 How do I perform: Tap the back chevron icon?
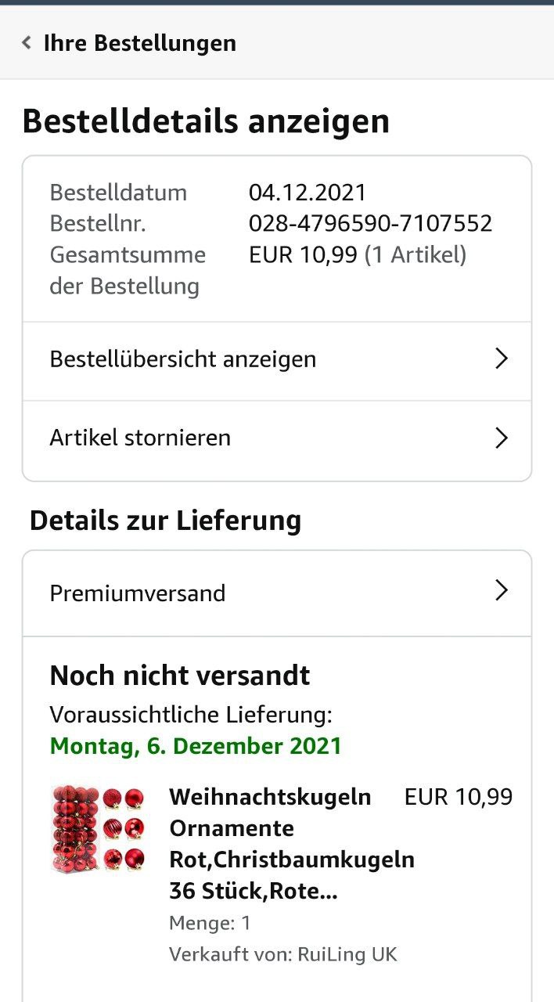click(x=27, y=42)
